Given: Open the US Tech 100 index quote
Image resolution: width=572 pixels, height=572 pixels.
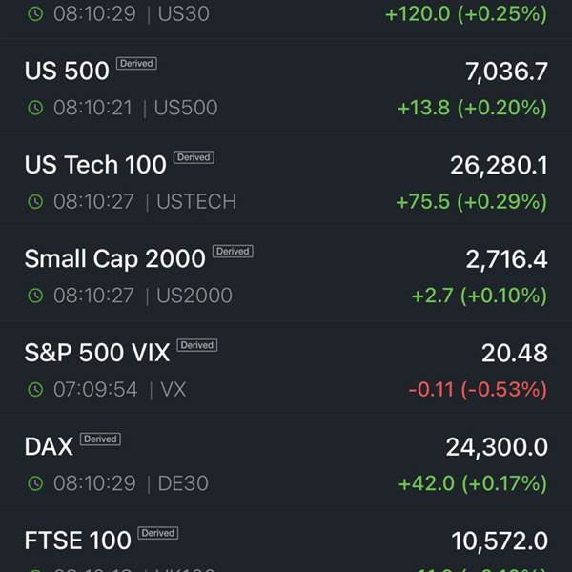Looking at the screenshot, I should coord(95,165).
